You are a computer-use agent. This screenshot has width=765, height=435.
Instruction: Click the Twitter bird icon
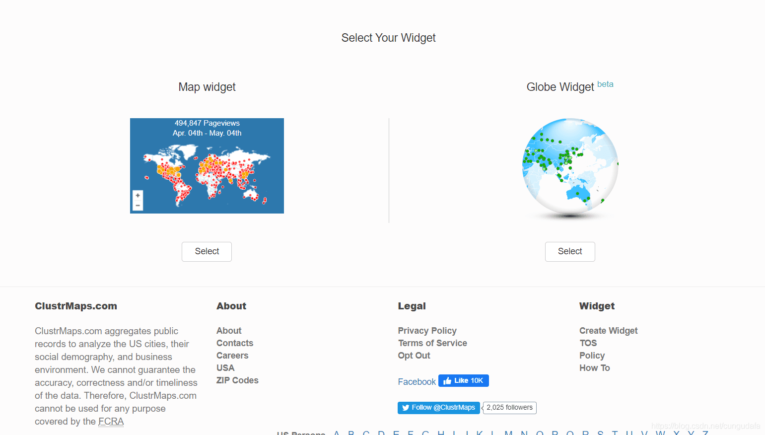[406, 408]
